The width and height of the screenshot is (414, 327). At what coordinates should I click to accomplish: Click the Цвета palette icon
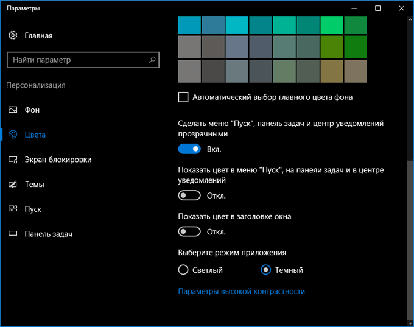click(x=13, y=135)
